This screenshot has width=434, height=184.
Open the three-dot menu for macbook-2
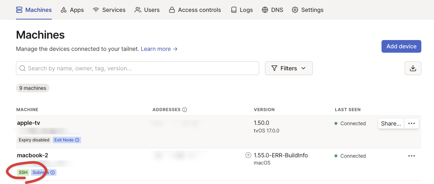pos(411,156)
